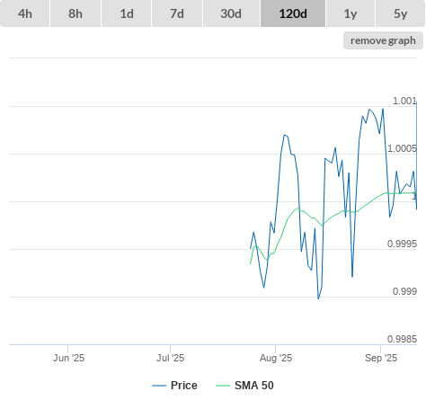Select the 4h time range tab
Viewport: 426px width, 409px height.
tap(25, 13)
